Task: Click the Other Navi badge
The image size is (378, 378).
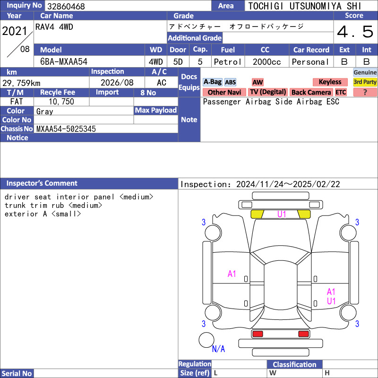Action: [224, 92]
